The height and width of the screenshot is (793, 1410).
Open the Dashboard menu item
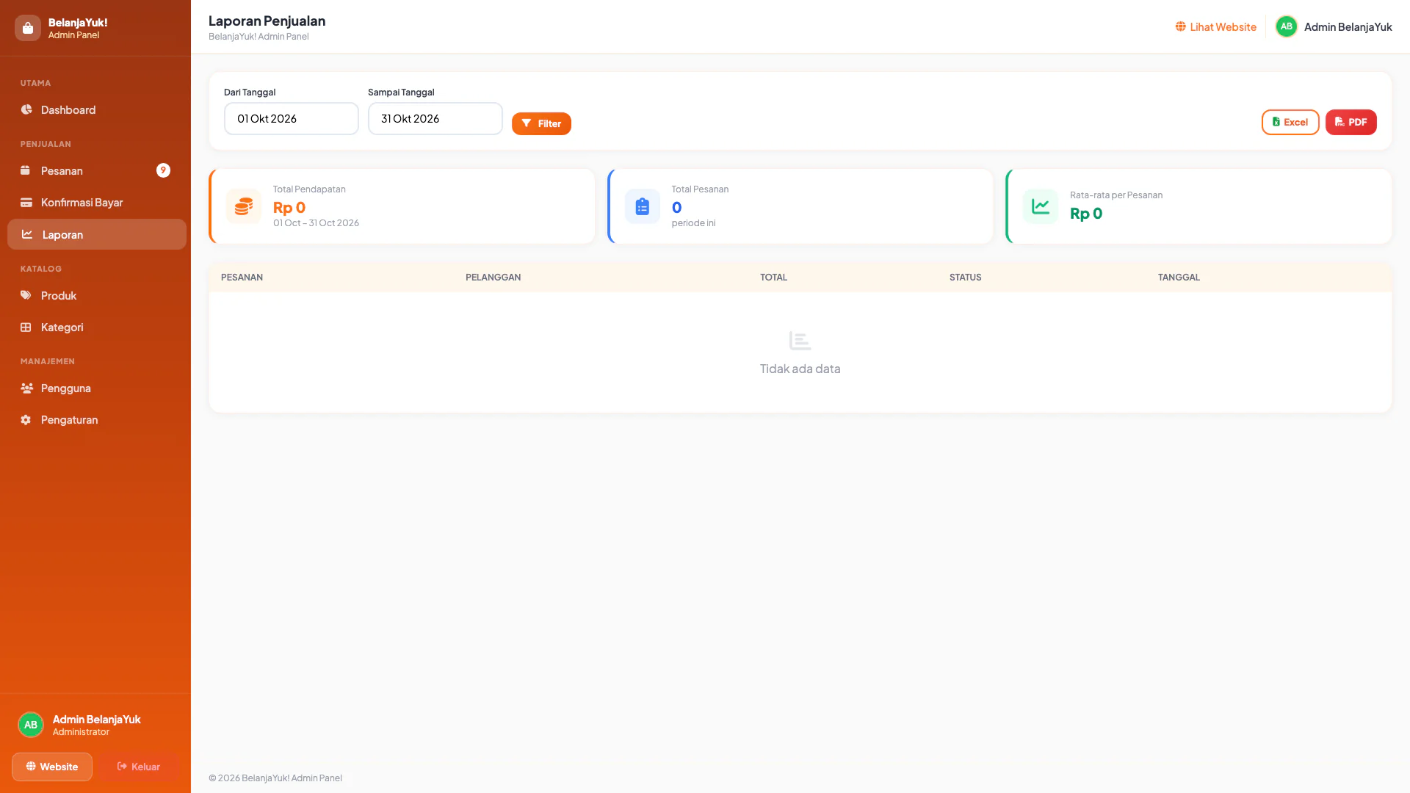(97, 110)
